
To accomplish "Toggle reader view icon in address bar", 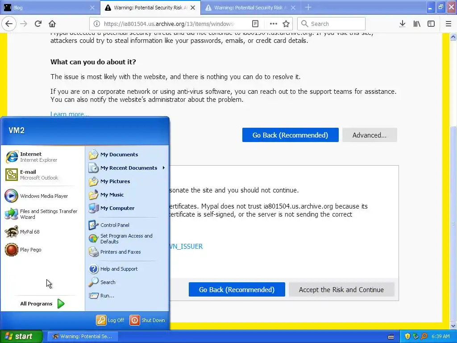I will click(x=255, y=24).
